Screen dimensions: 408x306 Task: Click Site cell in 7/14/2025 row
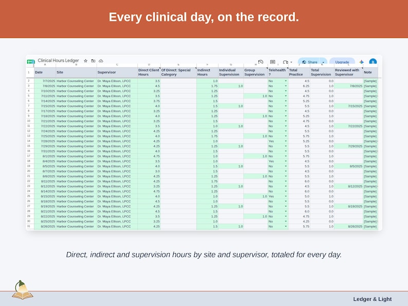click(x=76, y=101)
